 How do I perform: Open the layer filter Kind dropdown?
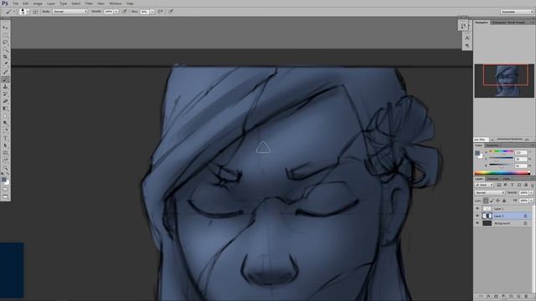click(x=484, y=185)
